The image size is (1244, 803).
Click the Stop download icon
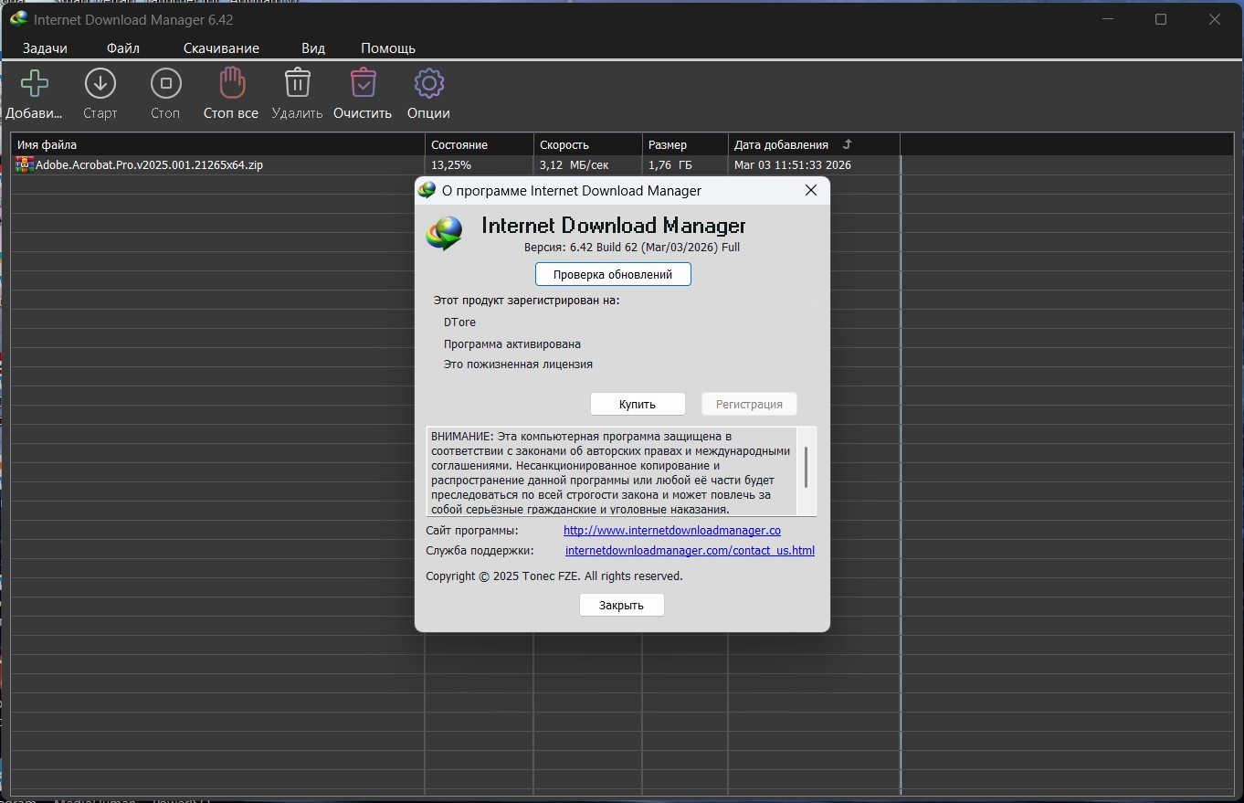(x=165, y=84)
